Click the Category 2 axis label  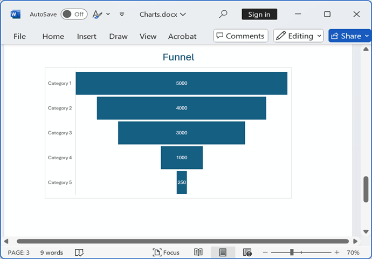point(60,108)
